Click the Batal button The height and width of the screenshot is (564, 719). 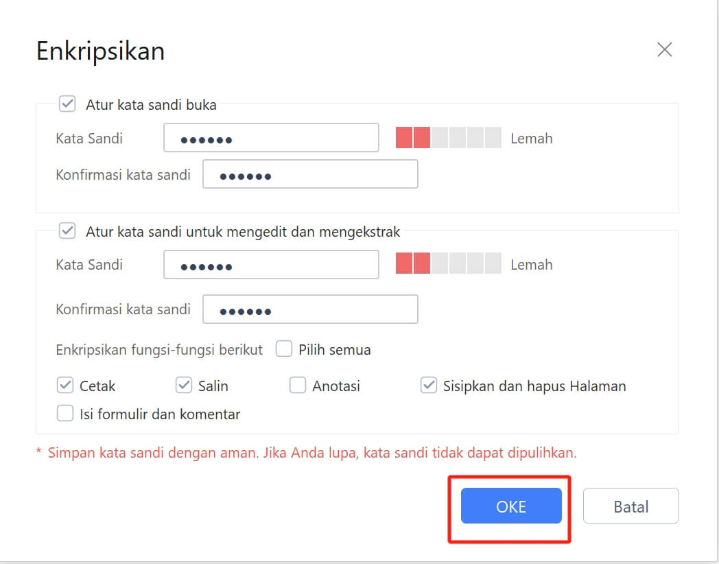point(630,506)
